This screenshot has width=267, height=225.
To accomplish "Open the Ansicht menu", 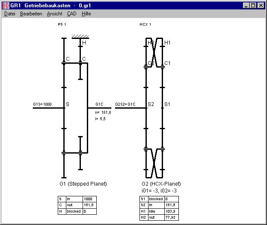I will tap(54, 14).
